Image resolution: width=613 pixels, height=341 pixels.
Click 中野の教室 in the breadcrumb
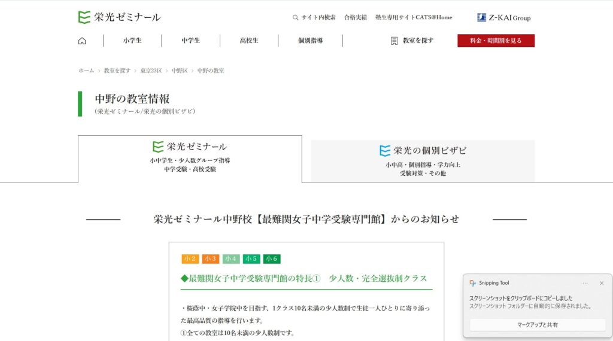click(210, 71)
